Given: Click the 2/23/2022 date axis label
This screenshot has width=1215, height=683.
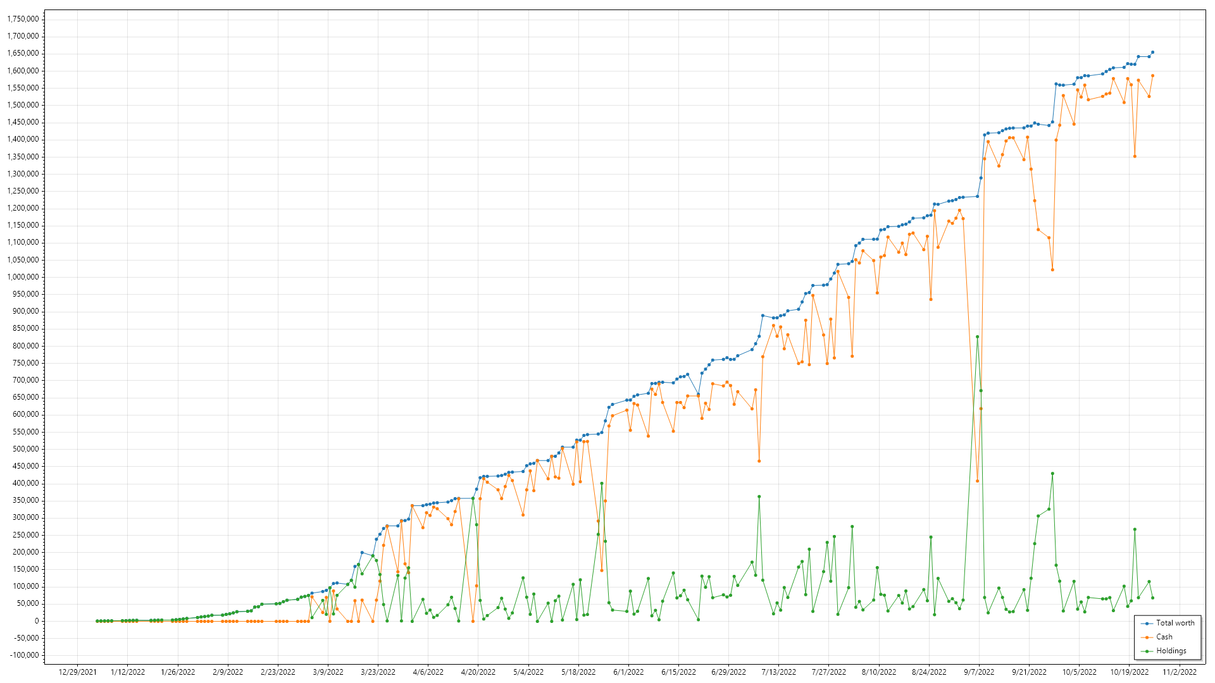Looking at the screenshot, I should click(x=278, y=672).
